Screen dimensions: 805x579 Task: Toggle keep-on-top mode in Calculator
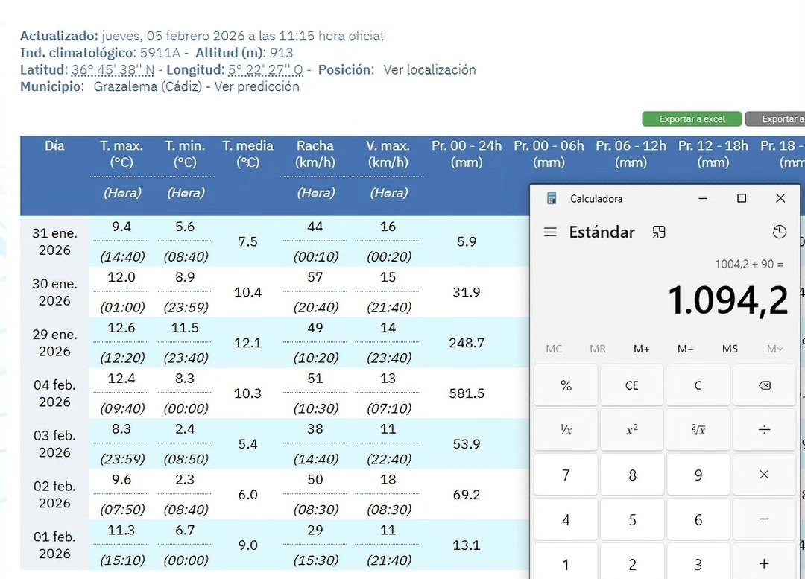tap(659, 232)
